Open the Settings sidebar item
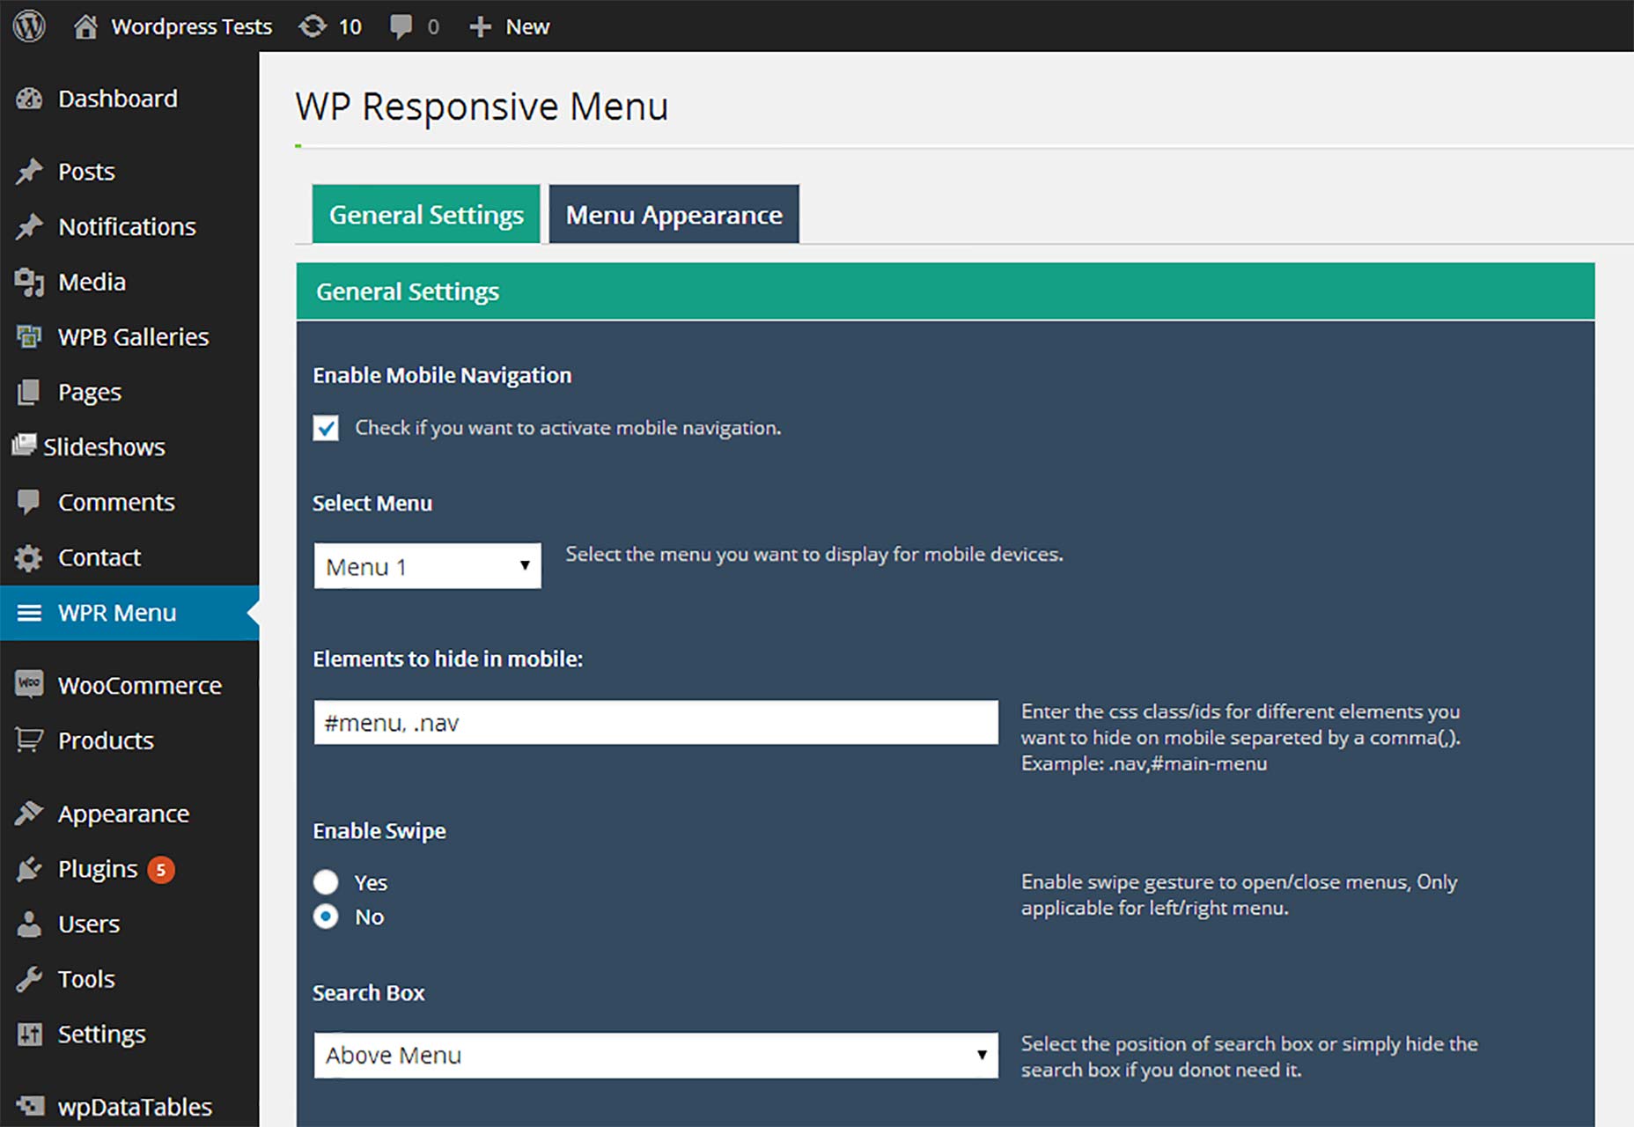The image size is (1634, 1127). tap(101, 1034)
